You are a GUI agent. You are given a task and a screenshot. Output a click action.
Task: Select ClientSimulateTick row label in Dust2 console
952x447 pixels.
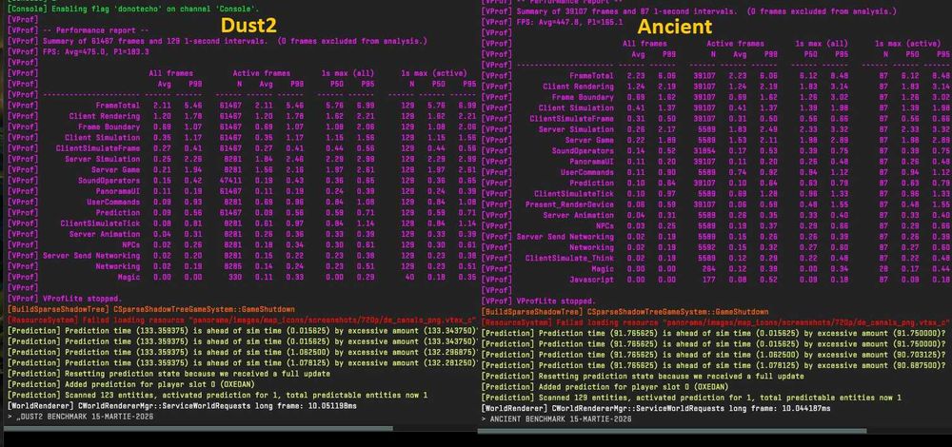(100, 223)
